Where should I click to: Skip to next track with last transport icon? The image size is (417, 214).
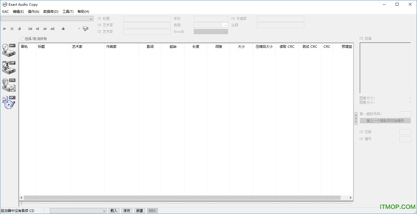tap(52, 29)
